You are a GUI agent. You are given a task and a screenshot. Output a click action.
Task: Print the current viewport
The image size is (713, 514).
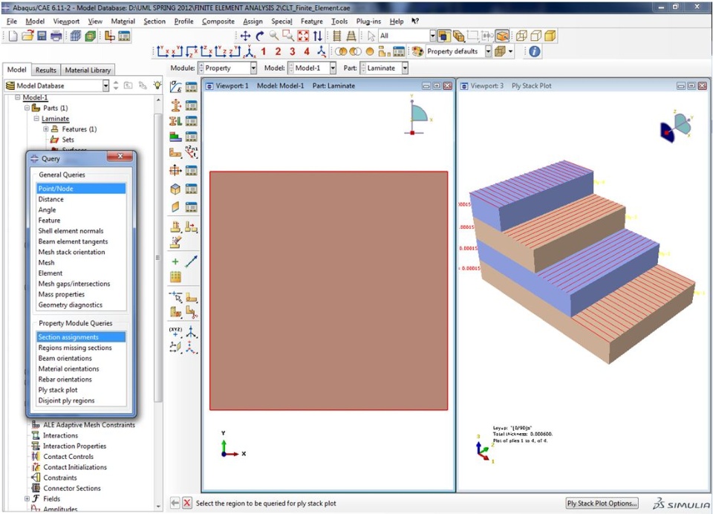coord(56,36)
